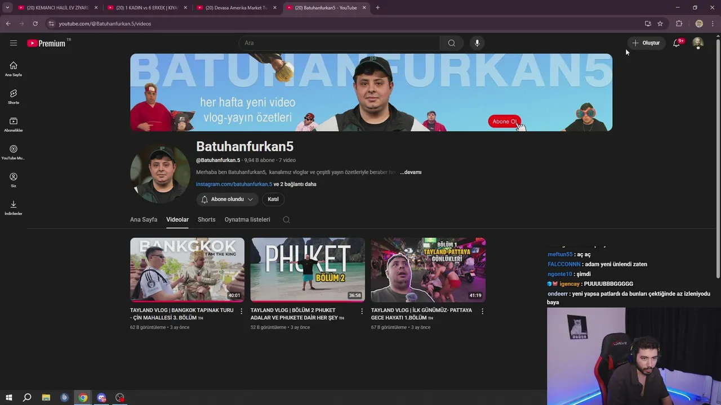Open İndirilenler in the sidebar
Image resolution: width=721 pixels, height=405 pixels.
[14, 208]
